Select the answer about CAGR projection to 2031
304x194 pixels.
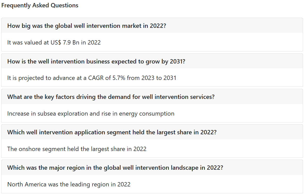(x=92, y=78)
